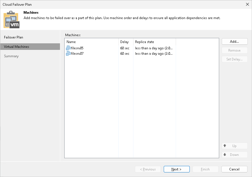Cancel the Cloud Failover Plan wizard
The height and width of the screenshot is (177, 252).
[234, 169]
